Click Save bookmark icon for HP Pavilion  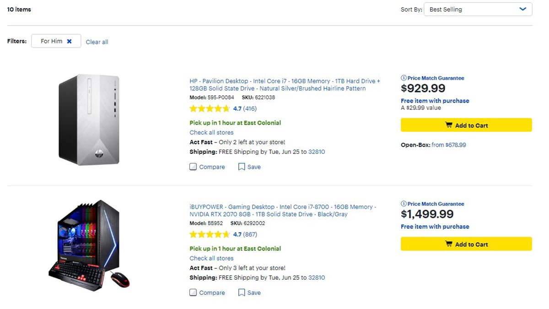click(242, 167)
